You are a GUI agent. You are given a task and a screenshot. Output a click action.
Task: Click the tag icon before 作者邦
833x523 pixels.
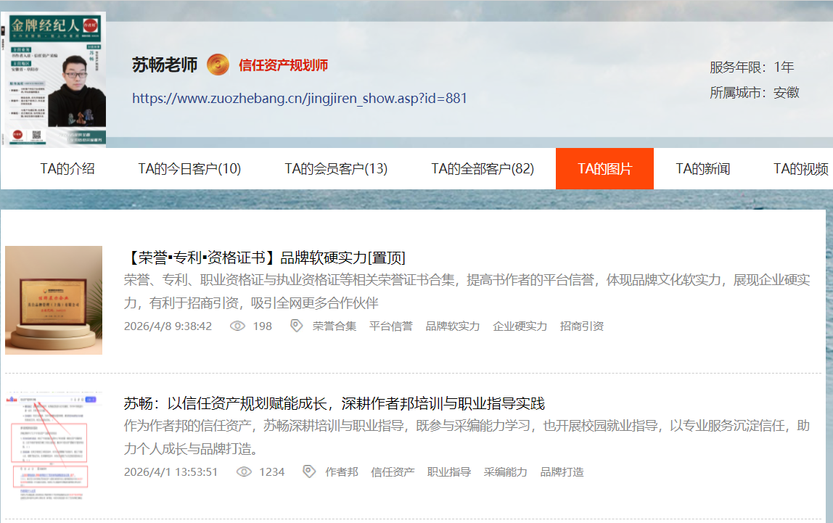[308, 472]
